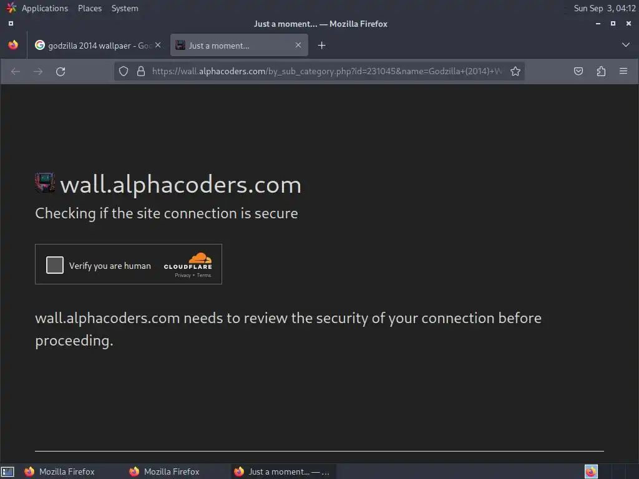
Task: Click the Firefox workspace switcher thumbnail
Action: (x=591, y=472)
